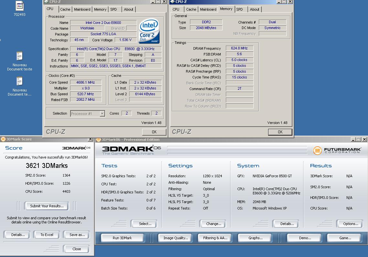Open Mainboard tab in left CPU-Z window
This screenshot has height=257, width=368.
82,9
